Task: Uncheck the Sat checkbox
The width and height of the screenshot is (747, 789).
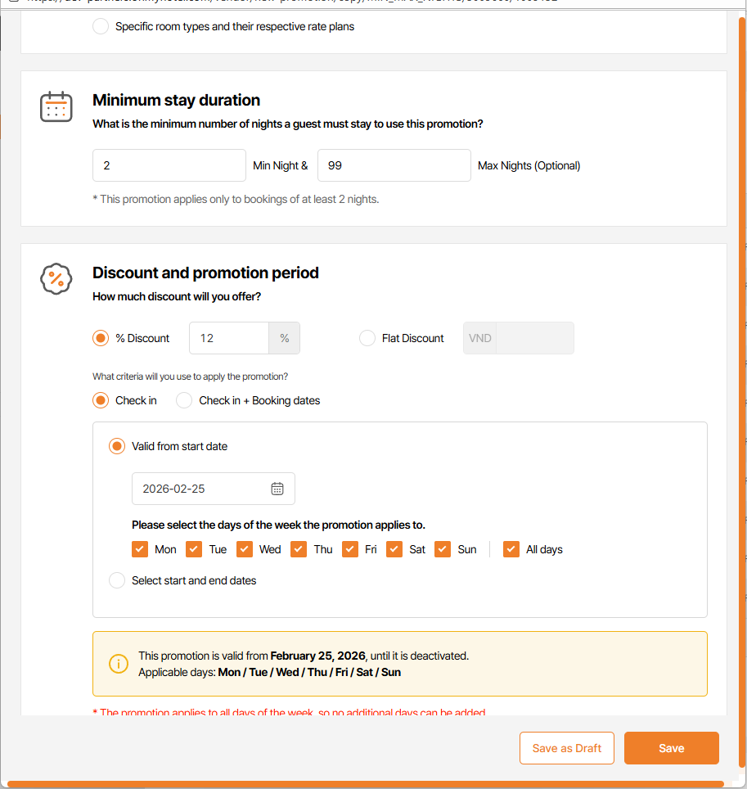Action: (394, 549)
